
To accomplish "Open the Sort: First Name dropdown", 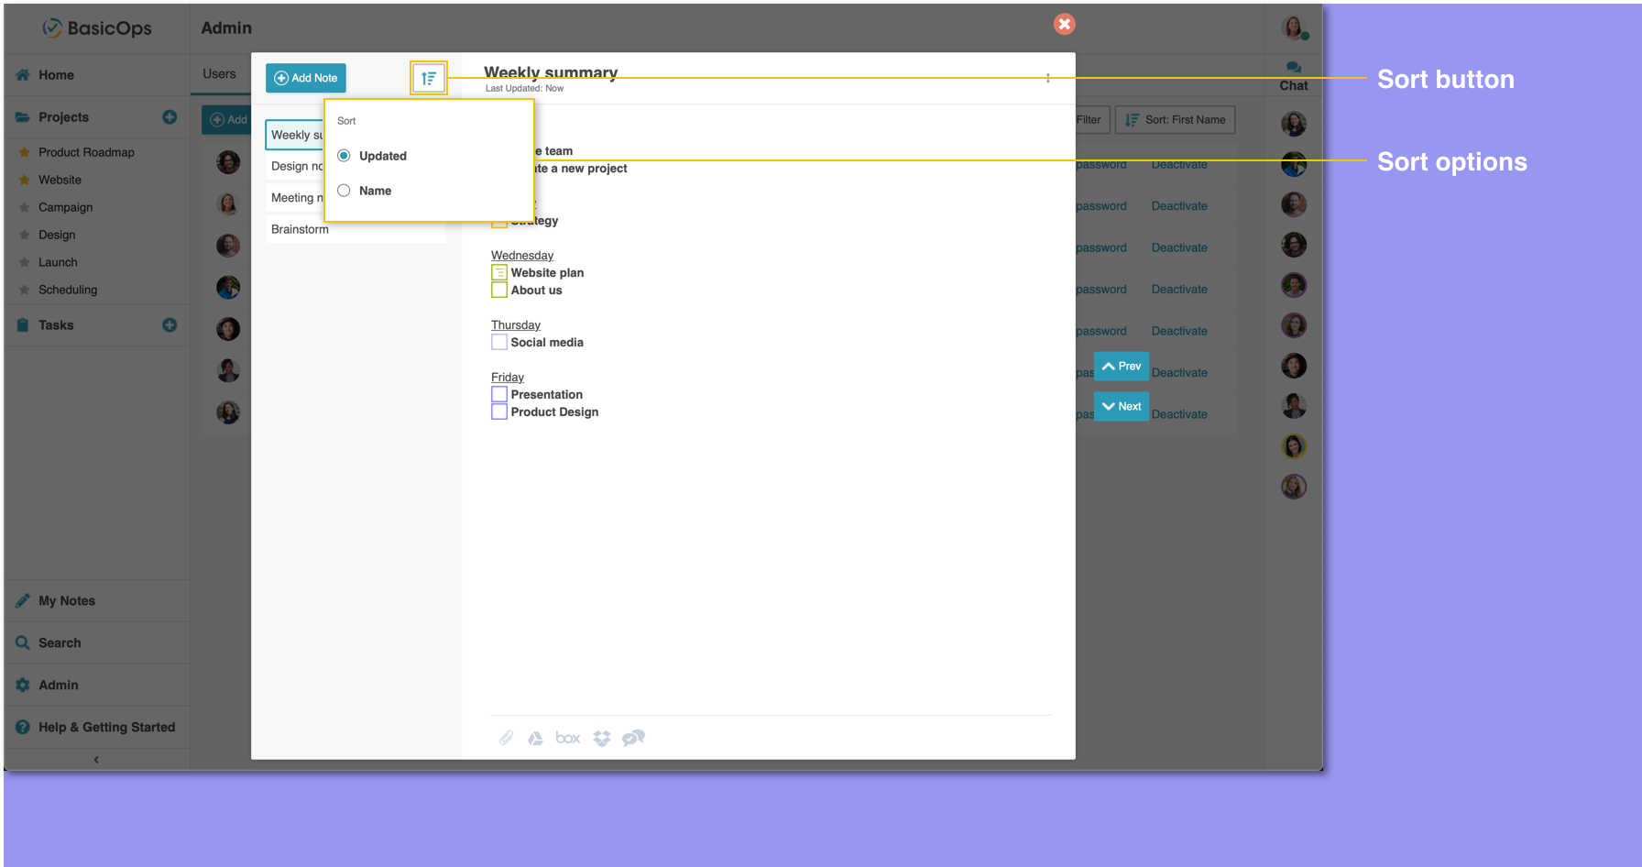I will click(1175, 120).
